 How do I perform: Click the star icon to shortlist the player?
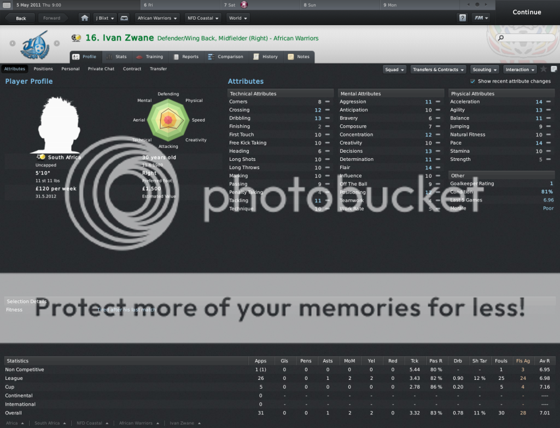click(x=544, y=70)
